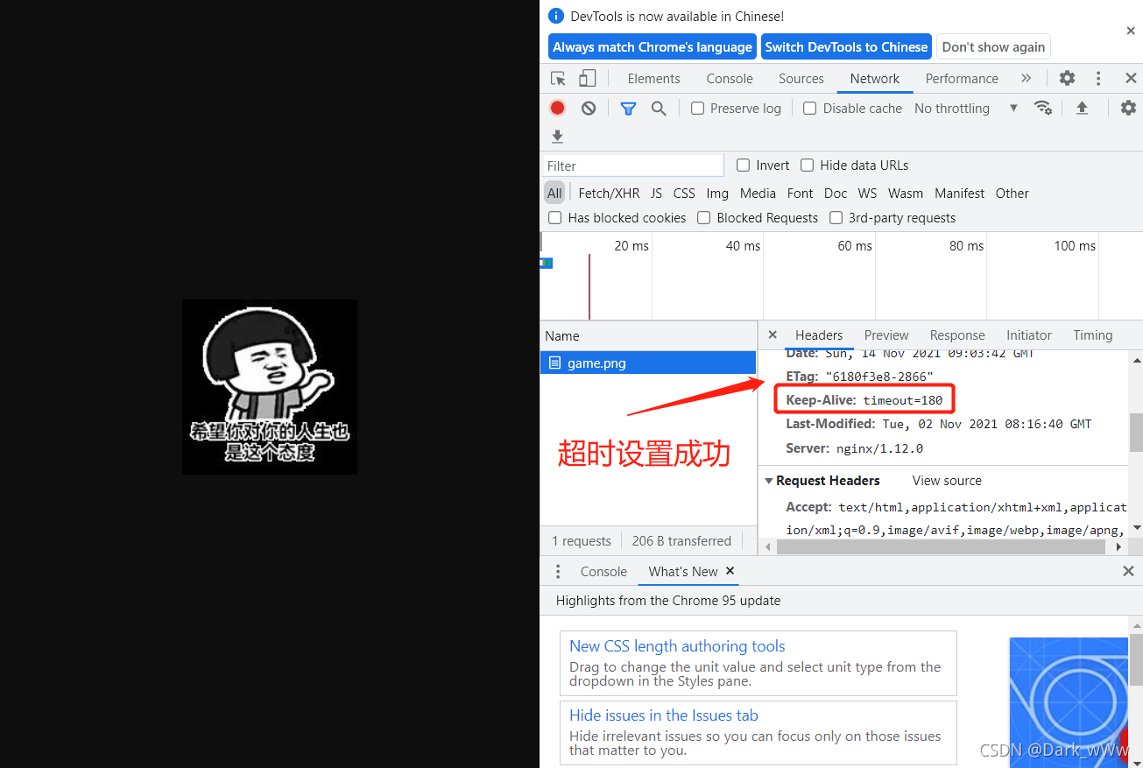Filter requests by Media type
The width and height of the screenshot is (1143, 768).
758,193
